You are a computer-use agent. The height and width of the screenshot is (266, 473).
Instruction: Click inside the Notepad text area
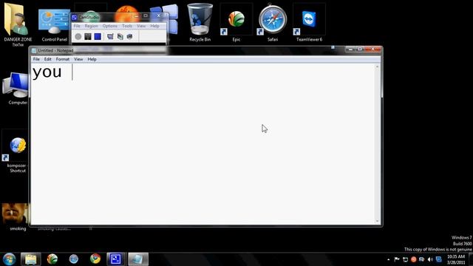click(x=203, y=144)
